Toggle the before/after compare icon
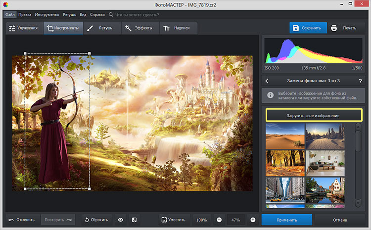 (x=134, y=220)
